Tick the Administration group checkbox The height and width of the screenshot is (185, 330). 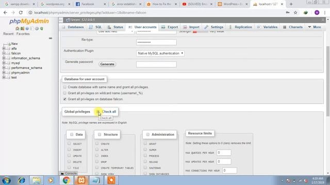[148, 135]
